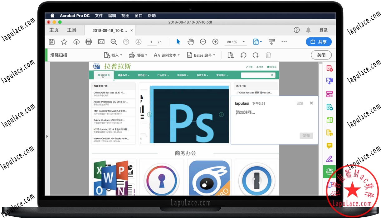Open the 视图 menu in the menu bar

[125, 16]
